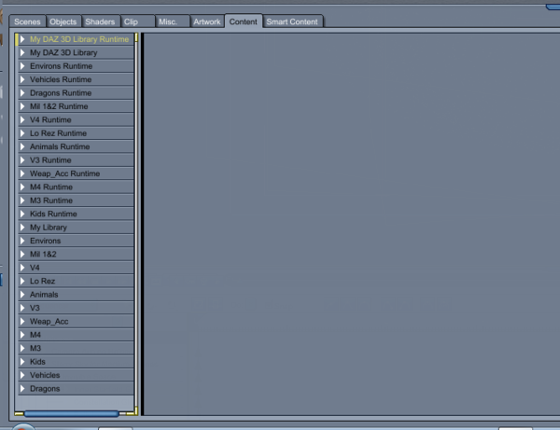Switch to the Artwork tab
The image size is (560, 430).
pyautogui.click(x=207, y=21)
